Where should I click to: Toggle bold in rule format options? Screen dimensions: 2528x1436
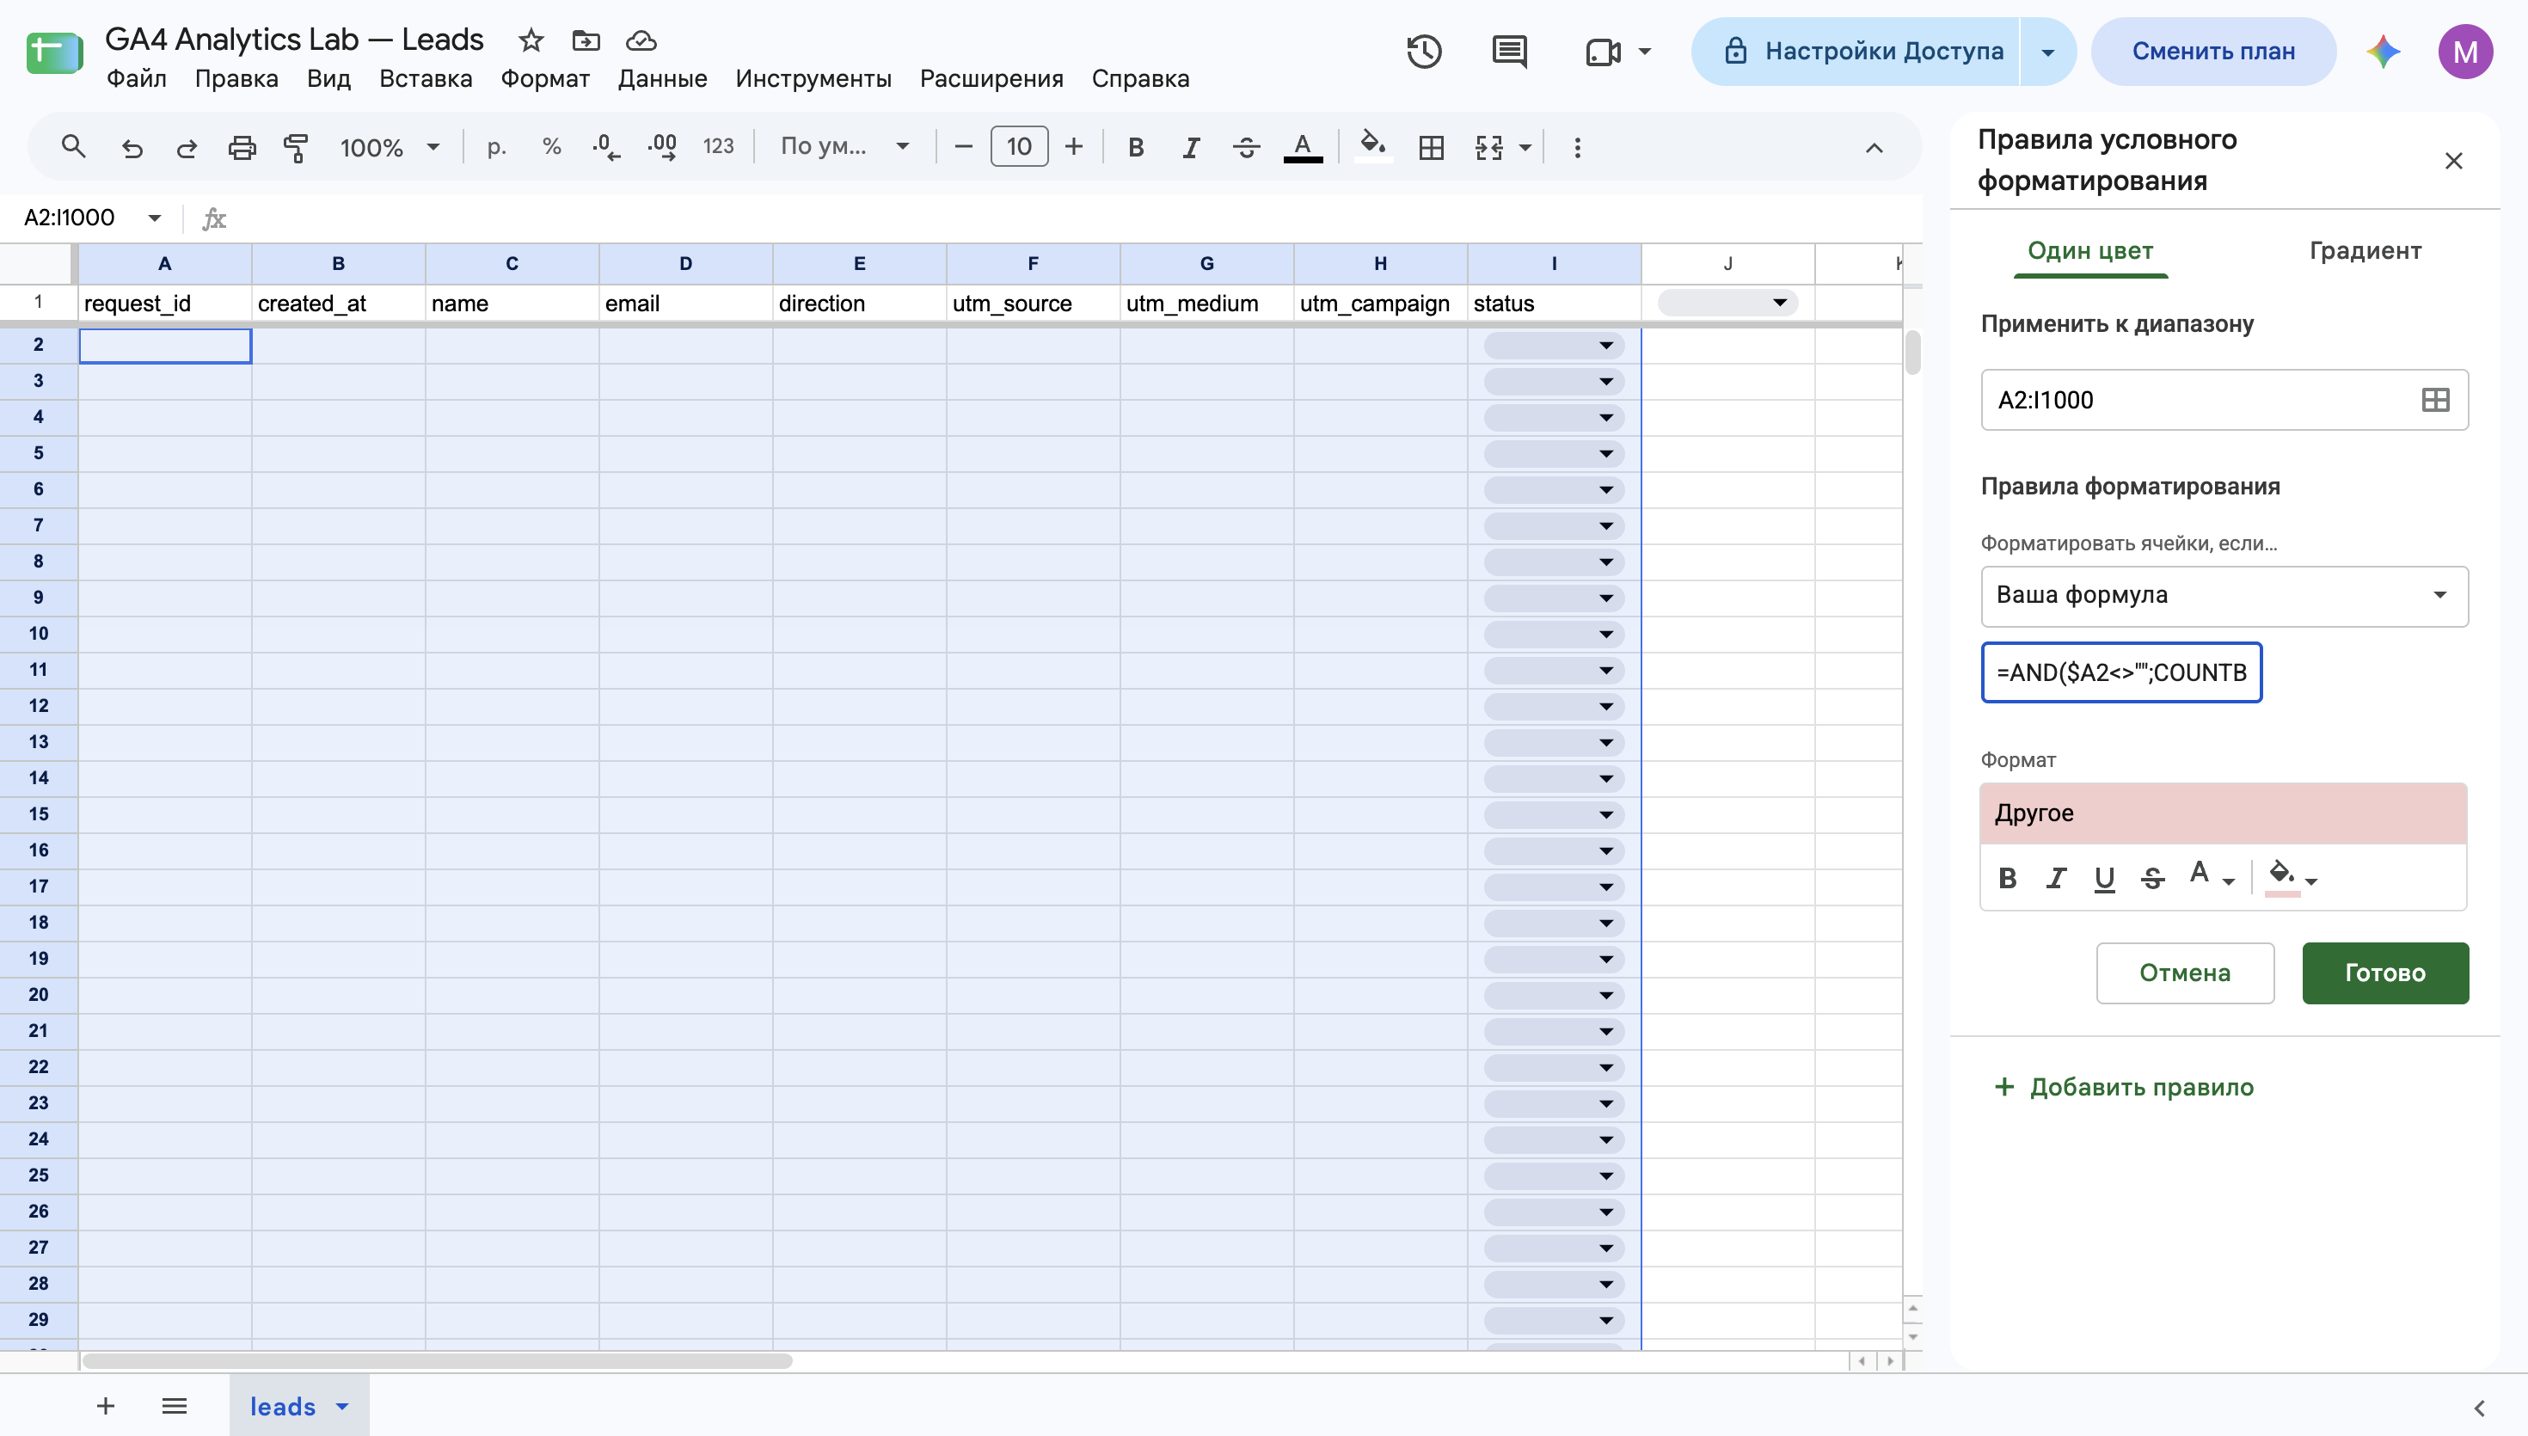(2008, 878)
